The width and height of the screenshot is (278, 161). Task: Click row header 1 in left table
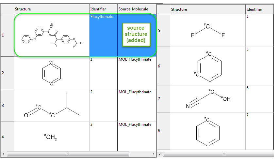pyautogui.click(x=8, y=35)
